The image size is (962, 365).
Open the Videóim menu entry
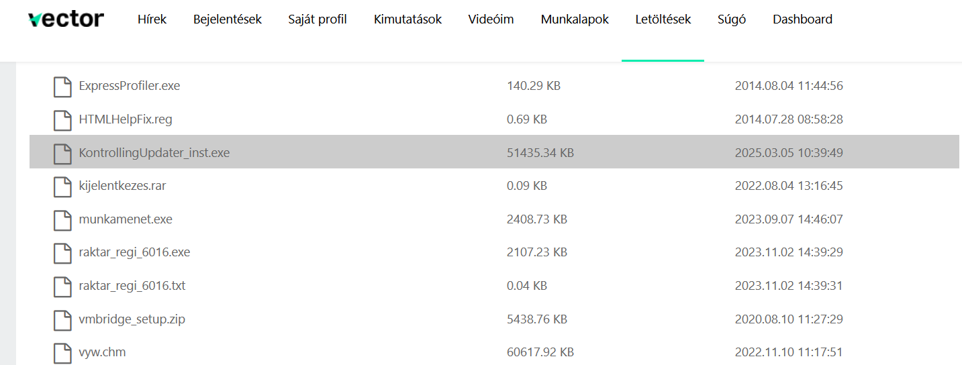tap(491, 19)
